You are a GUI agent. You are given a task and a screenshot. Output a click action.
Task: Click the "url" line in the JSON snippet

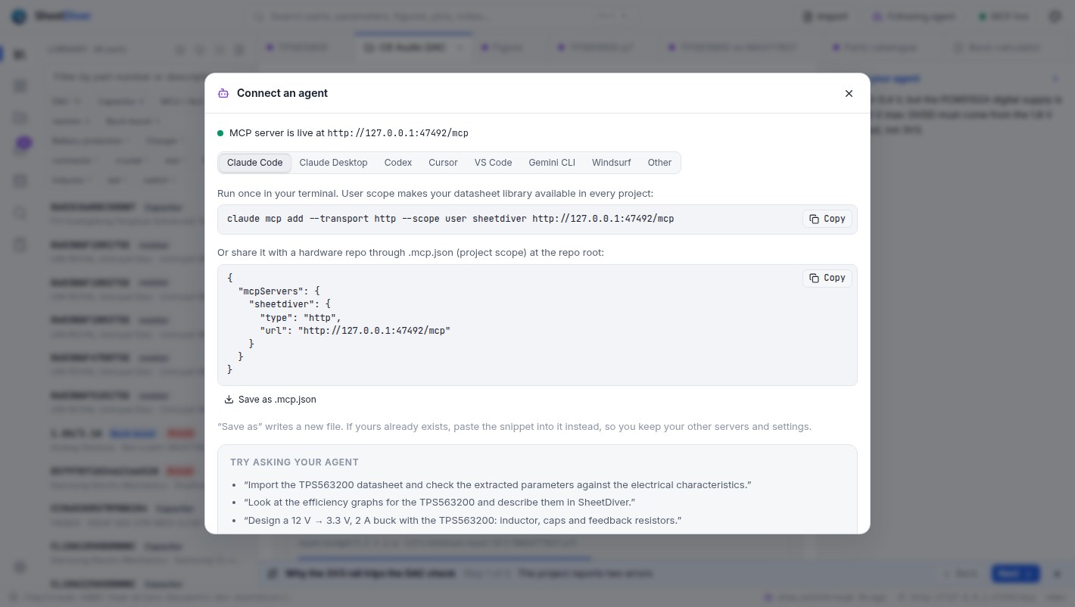point(355,331)
